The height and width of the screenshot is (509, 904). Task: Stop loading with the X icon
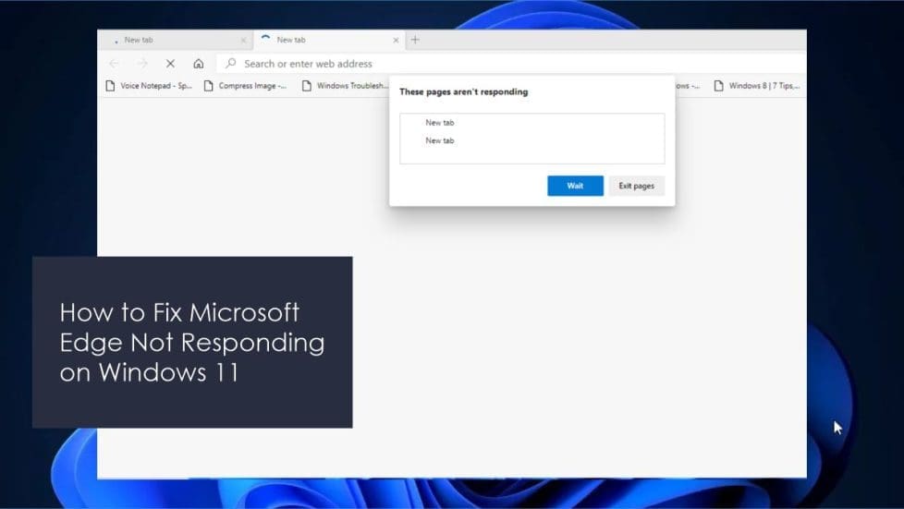170,64
